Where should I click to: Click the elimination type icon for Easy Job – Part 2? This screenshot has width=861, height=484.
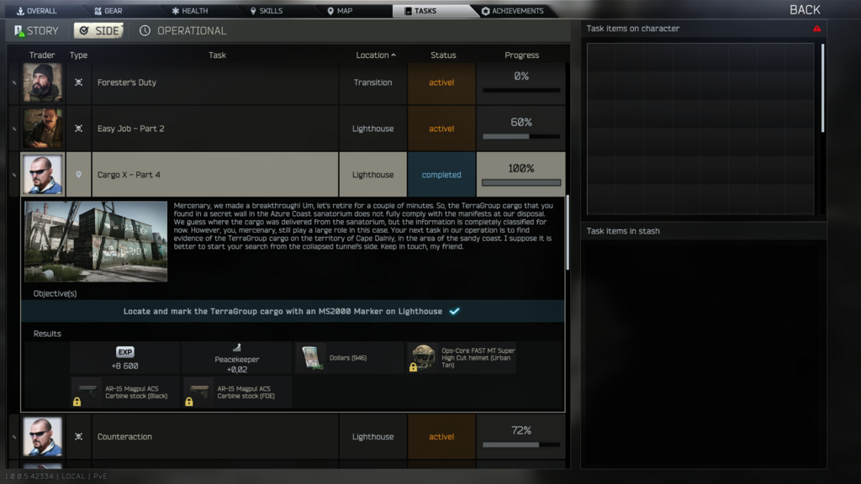tap(78, 129)
